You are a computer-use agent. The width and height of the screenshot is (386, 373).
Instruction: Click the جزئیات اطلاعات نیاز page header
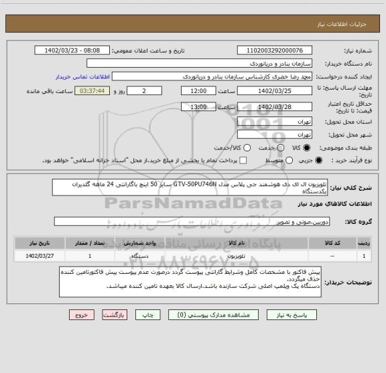tap(342, 24)
